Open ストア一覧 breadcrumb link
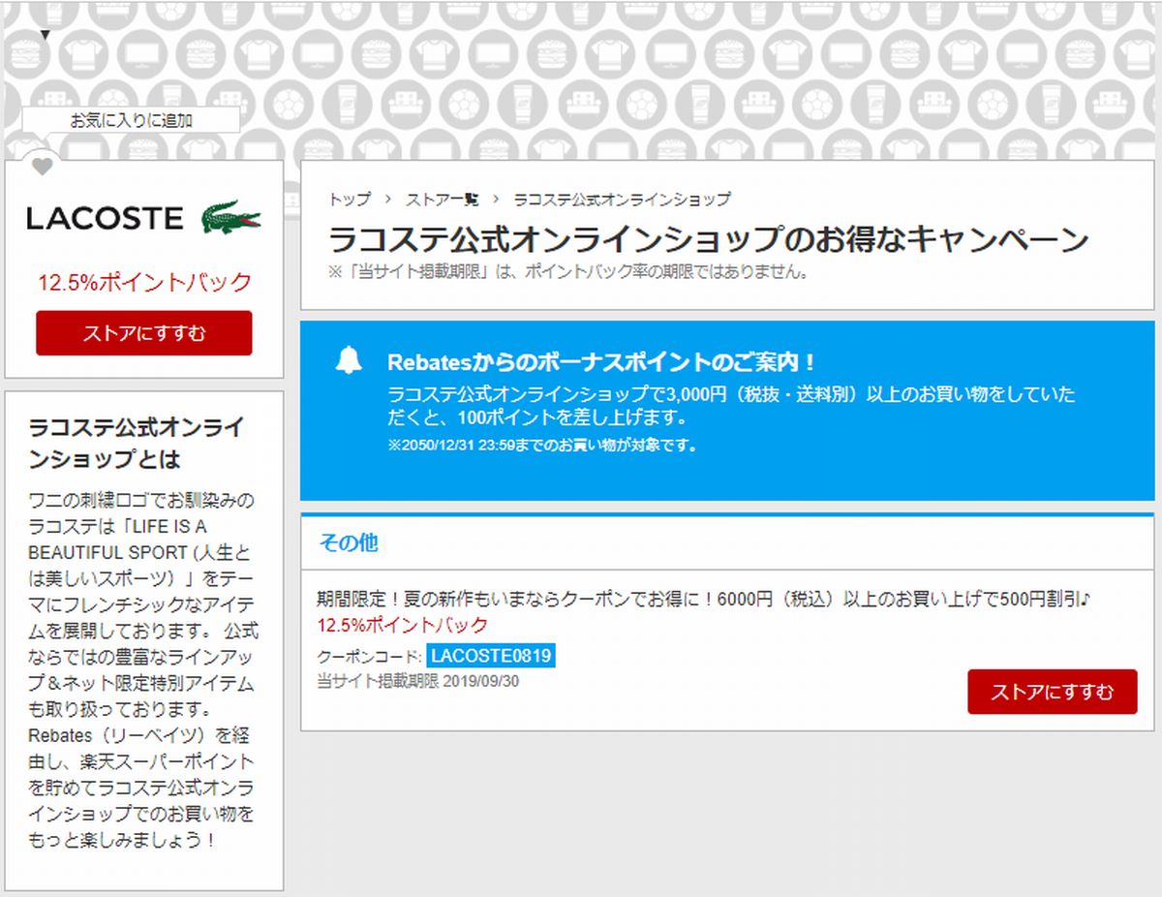This screenshot has width=1162, height=897. tap(442, 200)
